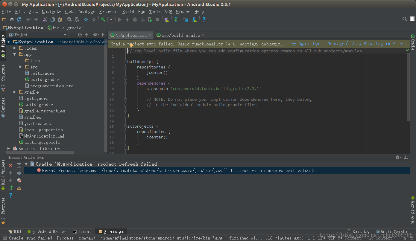This screenshot has width=416, height=241.
Task: Click Open 'Messages' View link
Action: (x=337, y=44)
